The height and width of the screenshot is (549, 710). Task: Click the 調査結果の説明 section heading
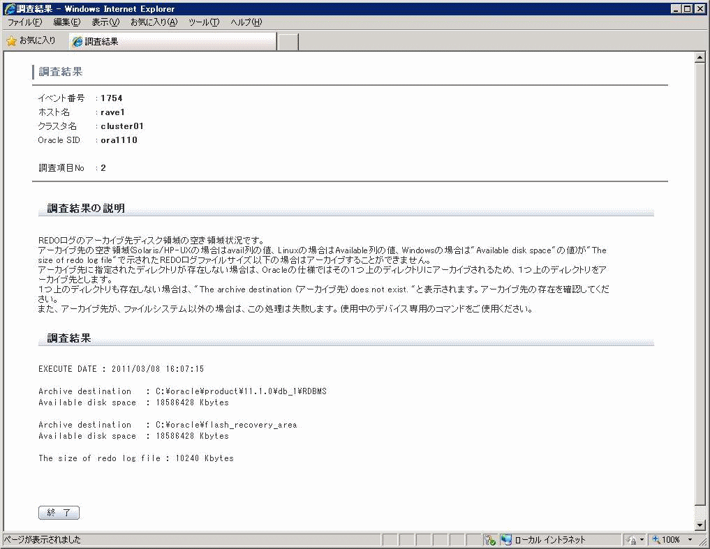86,208
